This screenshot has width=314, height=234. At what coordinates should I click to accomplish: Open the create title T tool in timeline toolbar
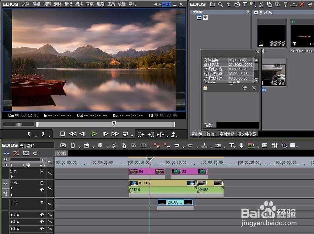click(231, 145)
